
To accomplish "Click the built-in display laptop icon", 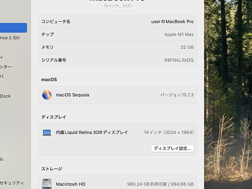I will [47, 132].
